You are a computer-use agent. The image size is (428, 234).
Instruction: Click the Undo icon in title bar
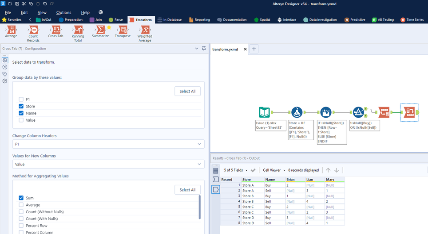click(45, 4)
